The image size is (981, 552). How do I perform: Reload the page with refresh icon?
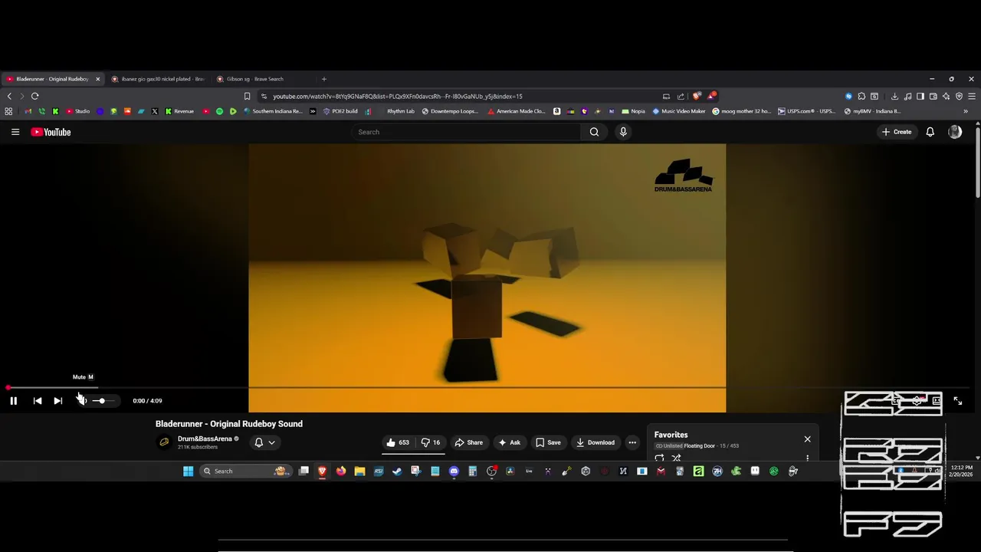click(34, 96)
